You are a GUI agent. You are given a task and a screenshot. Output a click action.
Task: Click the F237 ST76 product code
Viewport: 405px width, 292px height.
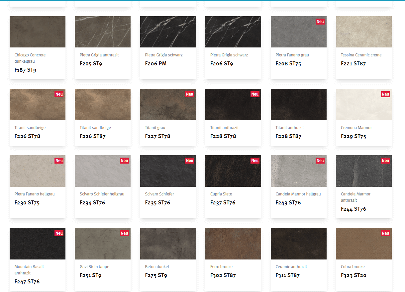pyautogui.click(x=223, y=203)
